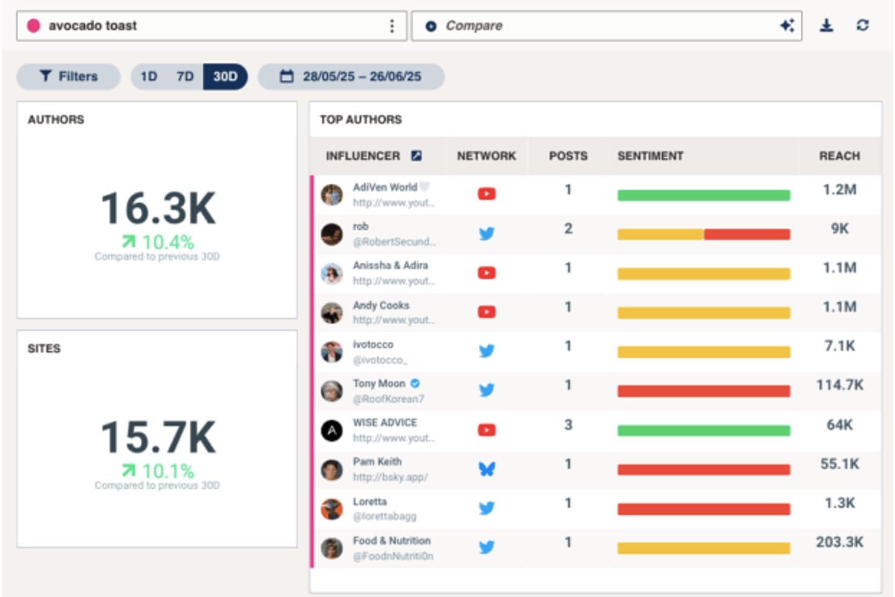
Task: Click the Twitter icon in rob's row
Action: (x=486, y=233)
